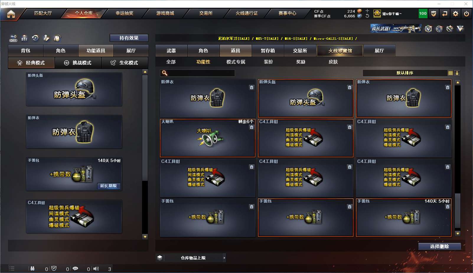Click the left panel scroll-down arrow
Screen dimensions: 473x273
click(x=145, y=236)
